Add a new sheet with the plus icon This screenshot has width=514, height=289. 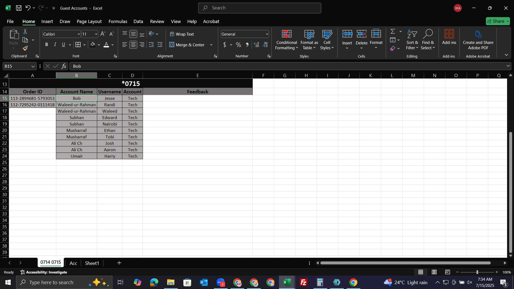click(119, 263)
